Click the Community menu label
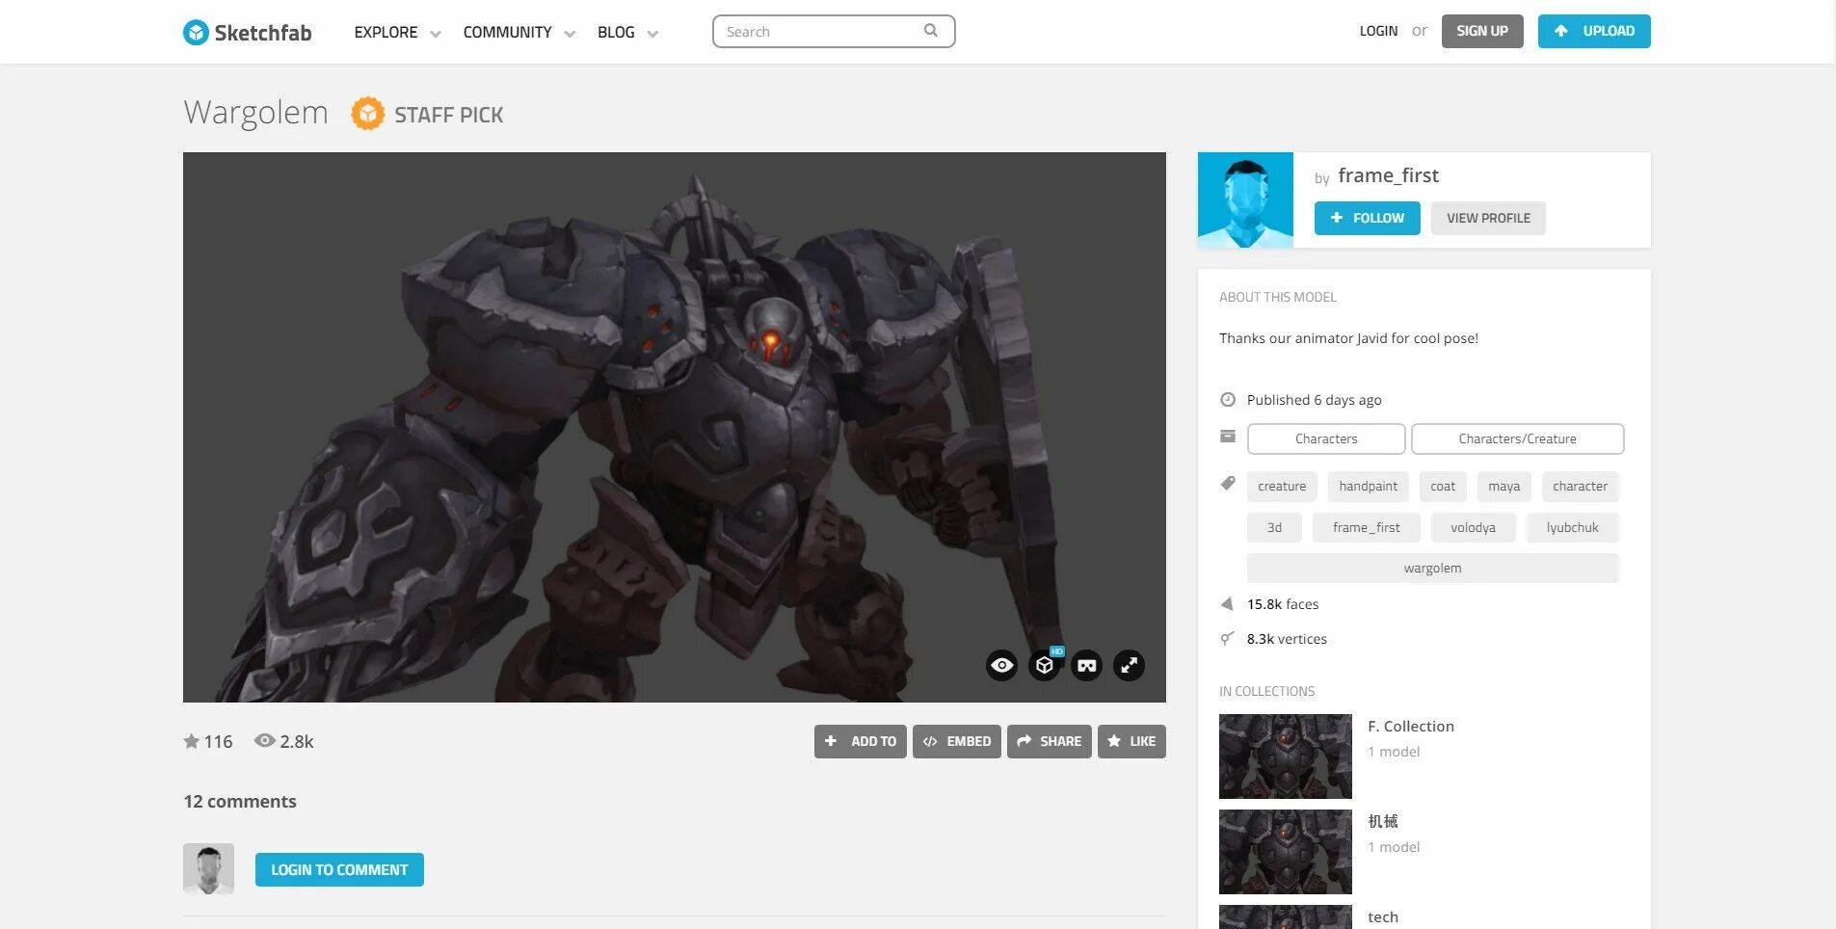This screenshot has height=929, width=1836. click(507, 32)
